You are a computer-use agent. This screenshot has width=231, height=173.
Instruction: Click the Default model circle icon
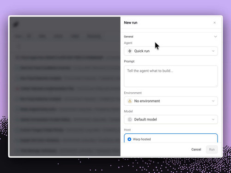point(130,119)
